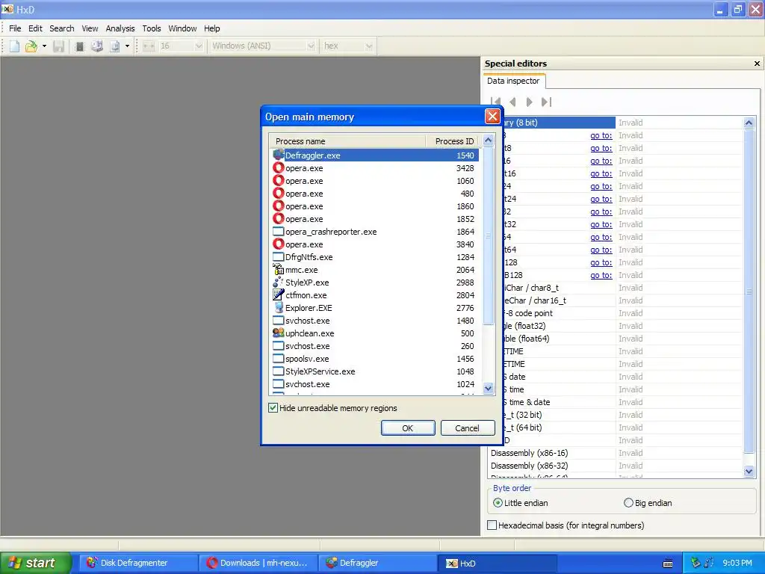Select StyleXPService.exe process row
This screenshot has width=765, height=574.
point(375,371)
